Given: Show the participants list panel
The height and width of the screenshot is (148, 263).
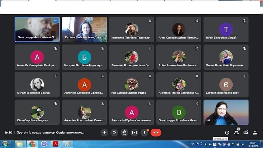Looking at the screenshot, I should [236, 133].
